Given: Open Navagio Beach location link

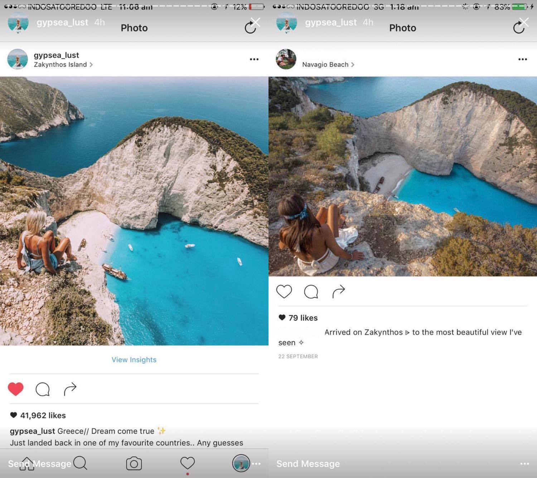Looking at the screenshot, I should click(x=328, y=64).
